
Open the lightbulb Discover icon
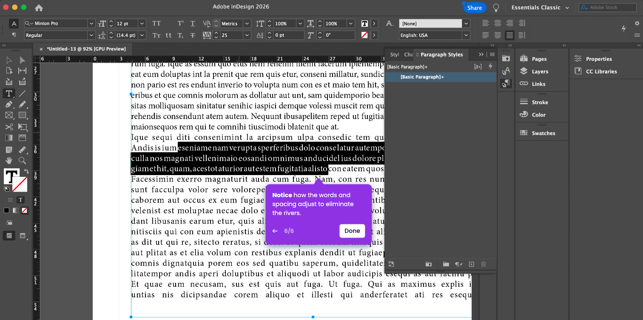coord(496,8)
